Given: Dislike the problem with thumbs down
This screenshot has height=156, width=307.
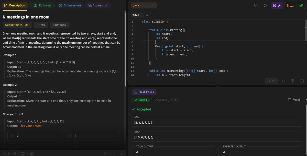Looking at the screenshot, I should tap(14, 153).
